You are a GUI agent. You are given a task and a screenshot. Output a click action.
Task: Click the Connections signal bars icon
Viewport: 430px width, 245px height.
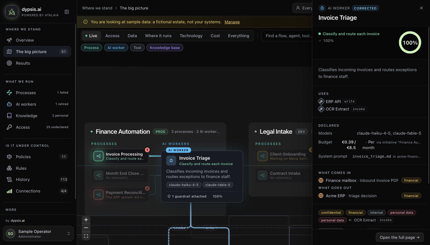(9, 191)
